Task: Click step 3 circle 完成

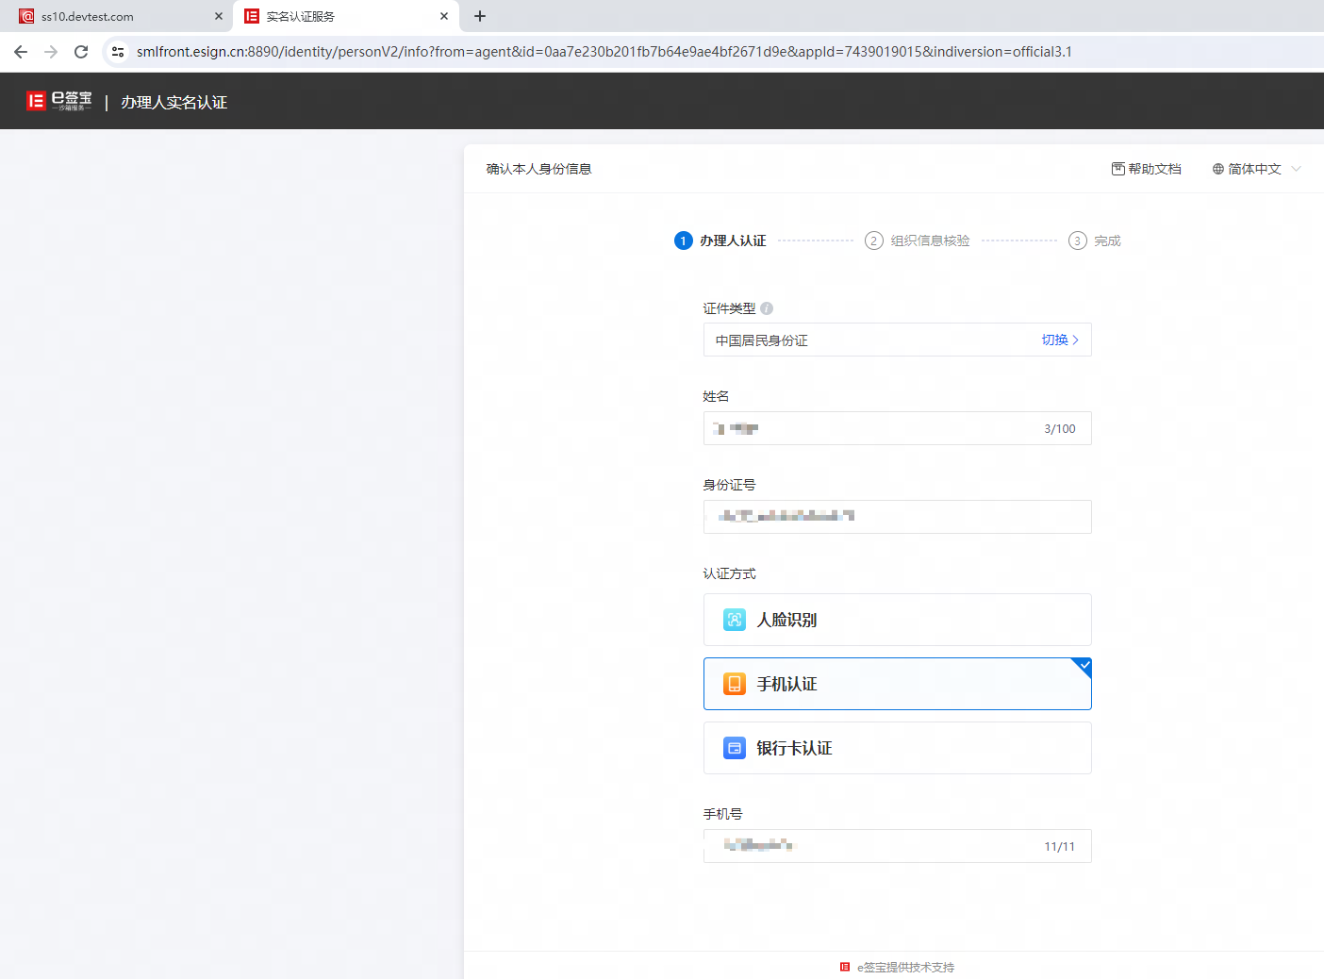Action: tap(1078, 241)
